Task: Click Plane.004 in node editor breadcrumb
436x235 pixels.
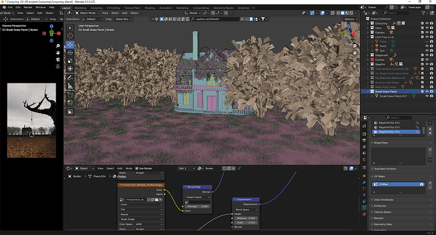Action: [99, 176]
